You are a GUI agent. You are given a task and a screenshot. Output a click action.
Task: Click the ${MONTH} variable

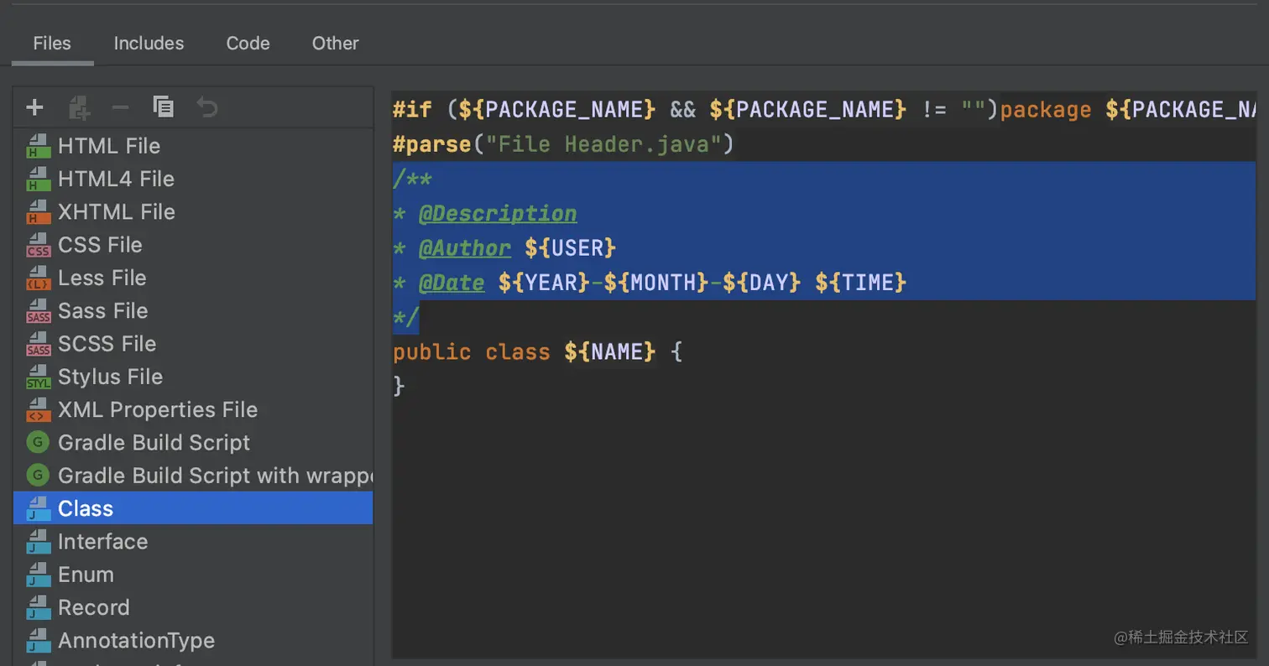656,283
